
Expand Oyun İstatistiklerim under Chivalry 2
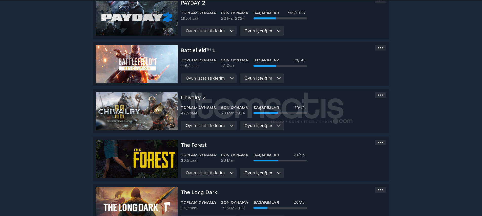pyautogui.click(x=208, y=126)
